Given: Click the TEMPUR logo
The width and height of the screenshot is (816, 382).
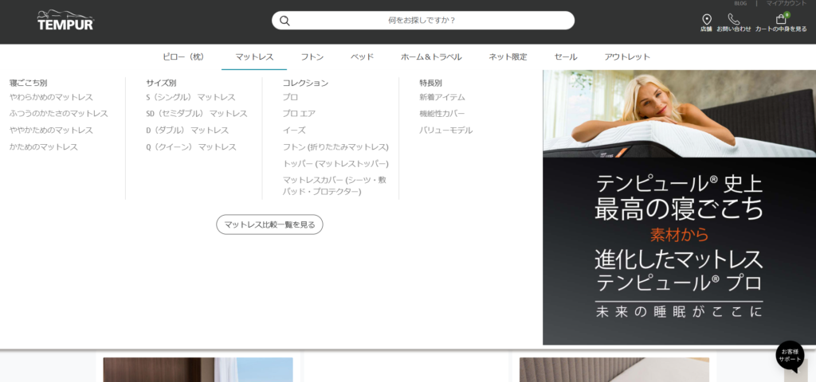Looking at the screenshot, I should click(65, 21).
